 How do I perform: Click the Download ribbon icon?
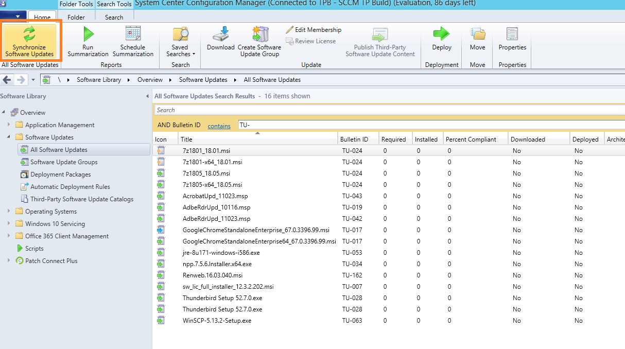pos(221,34)
